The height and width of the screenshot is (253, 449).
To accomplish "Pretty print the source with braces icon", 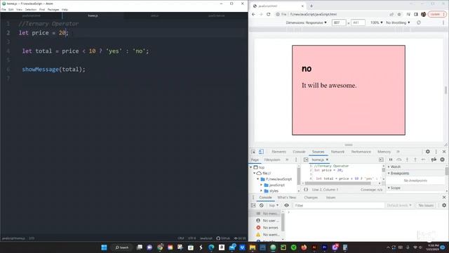I will click(x=306, y=190).
